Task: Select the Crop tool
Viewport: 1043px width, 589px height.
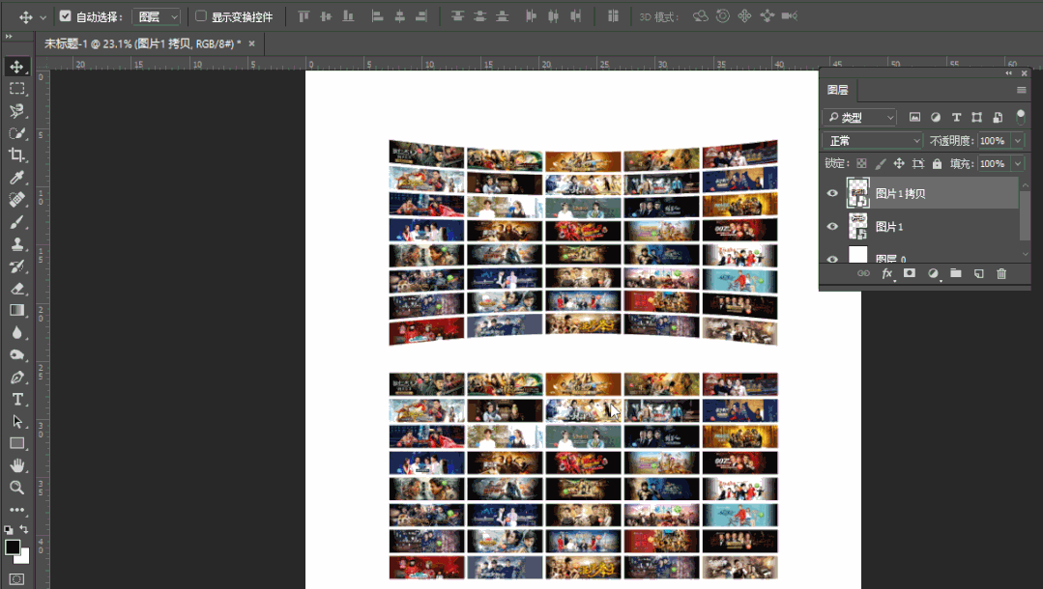Action: click(x=17, y=154)
